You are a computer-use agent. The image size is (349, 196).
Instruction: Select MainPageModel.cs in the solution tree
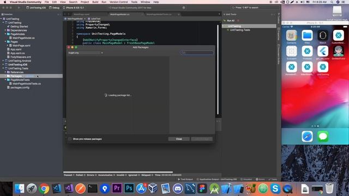(23, 38)
